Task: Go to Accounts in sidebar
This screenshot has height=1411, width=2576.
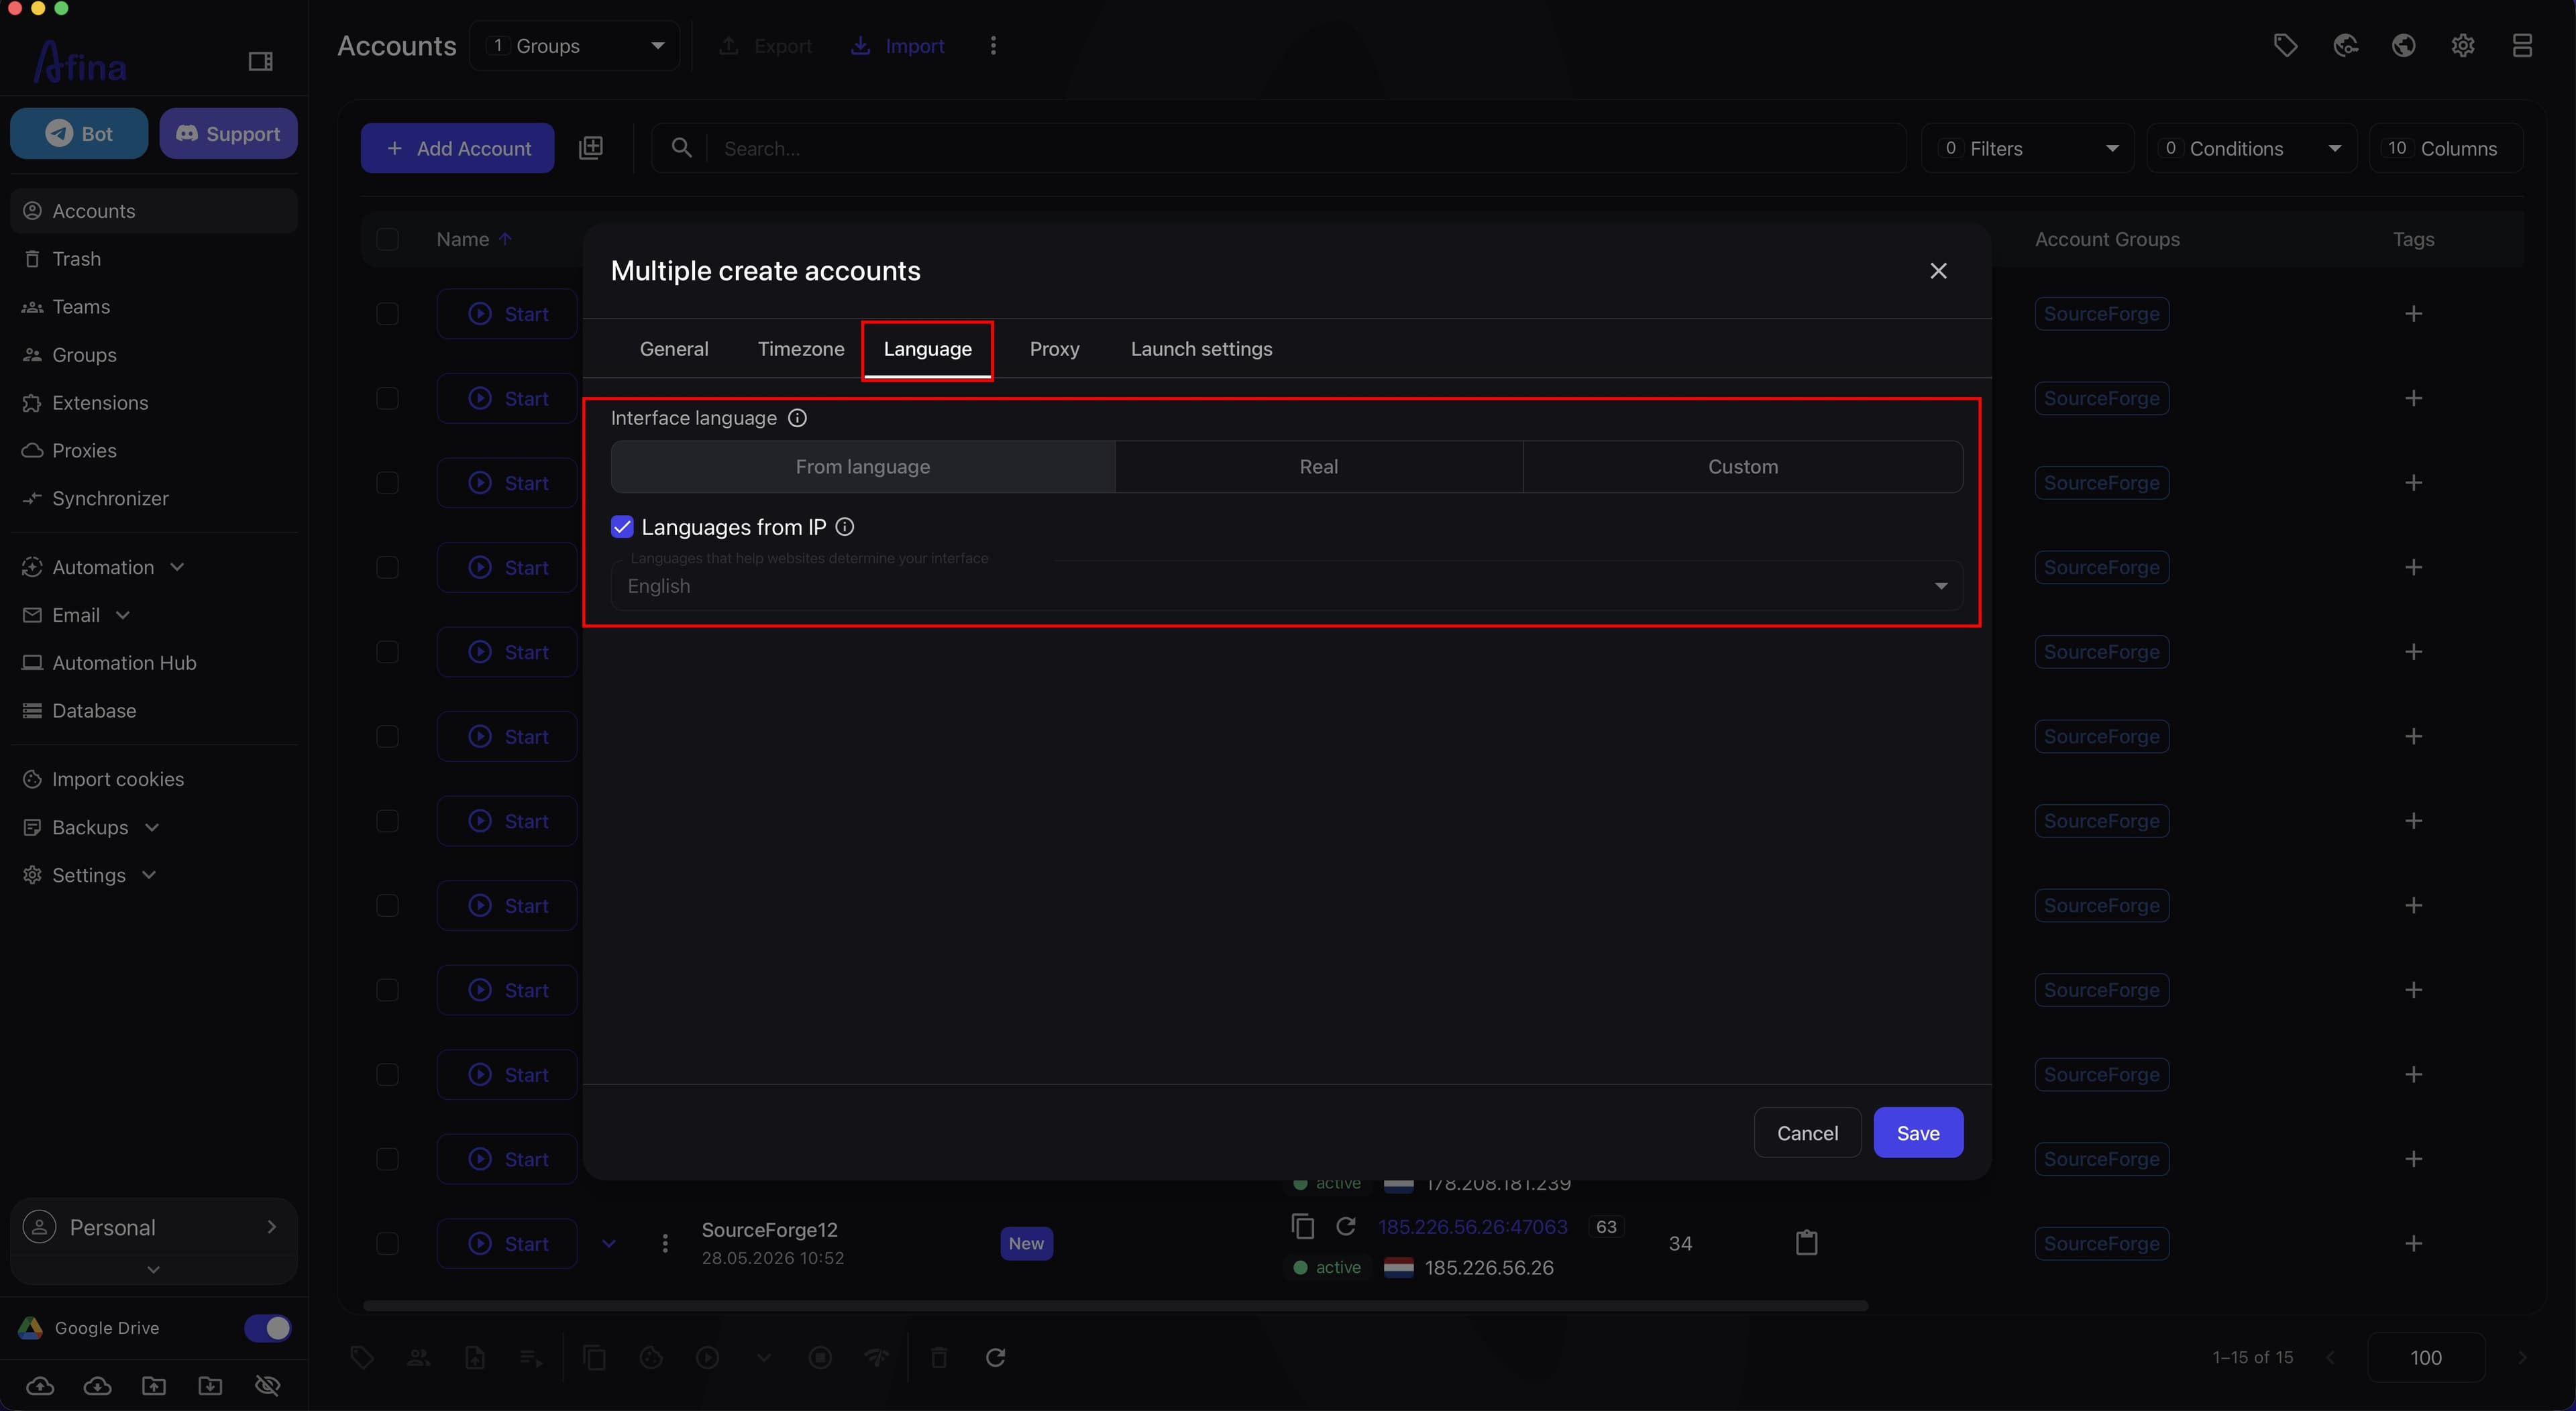Action: point(154,211)
